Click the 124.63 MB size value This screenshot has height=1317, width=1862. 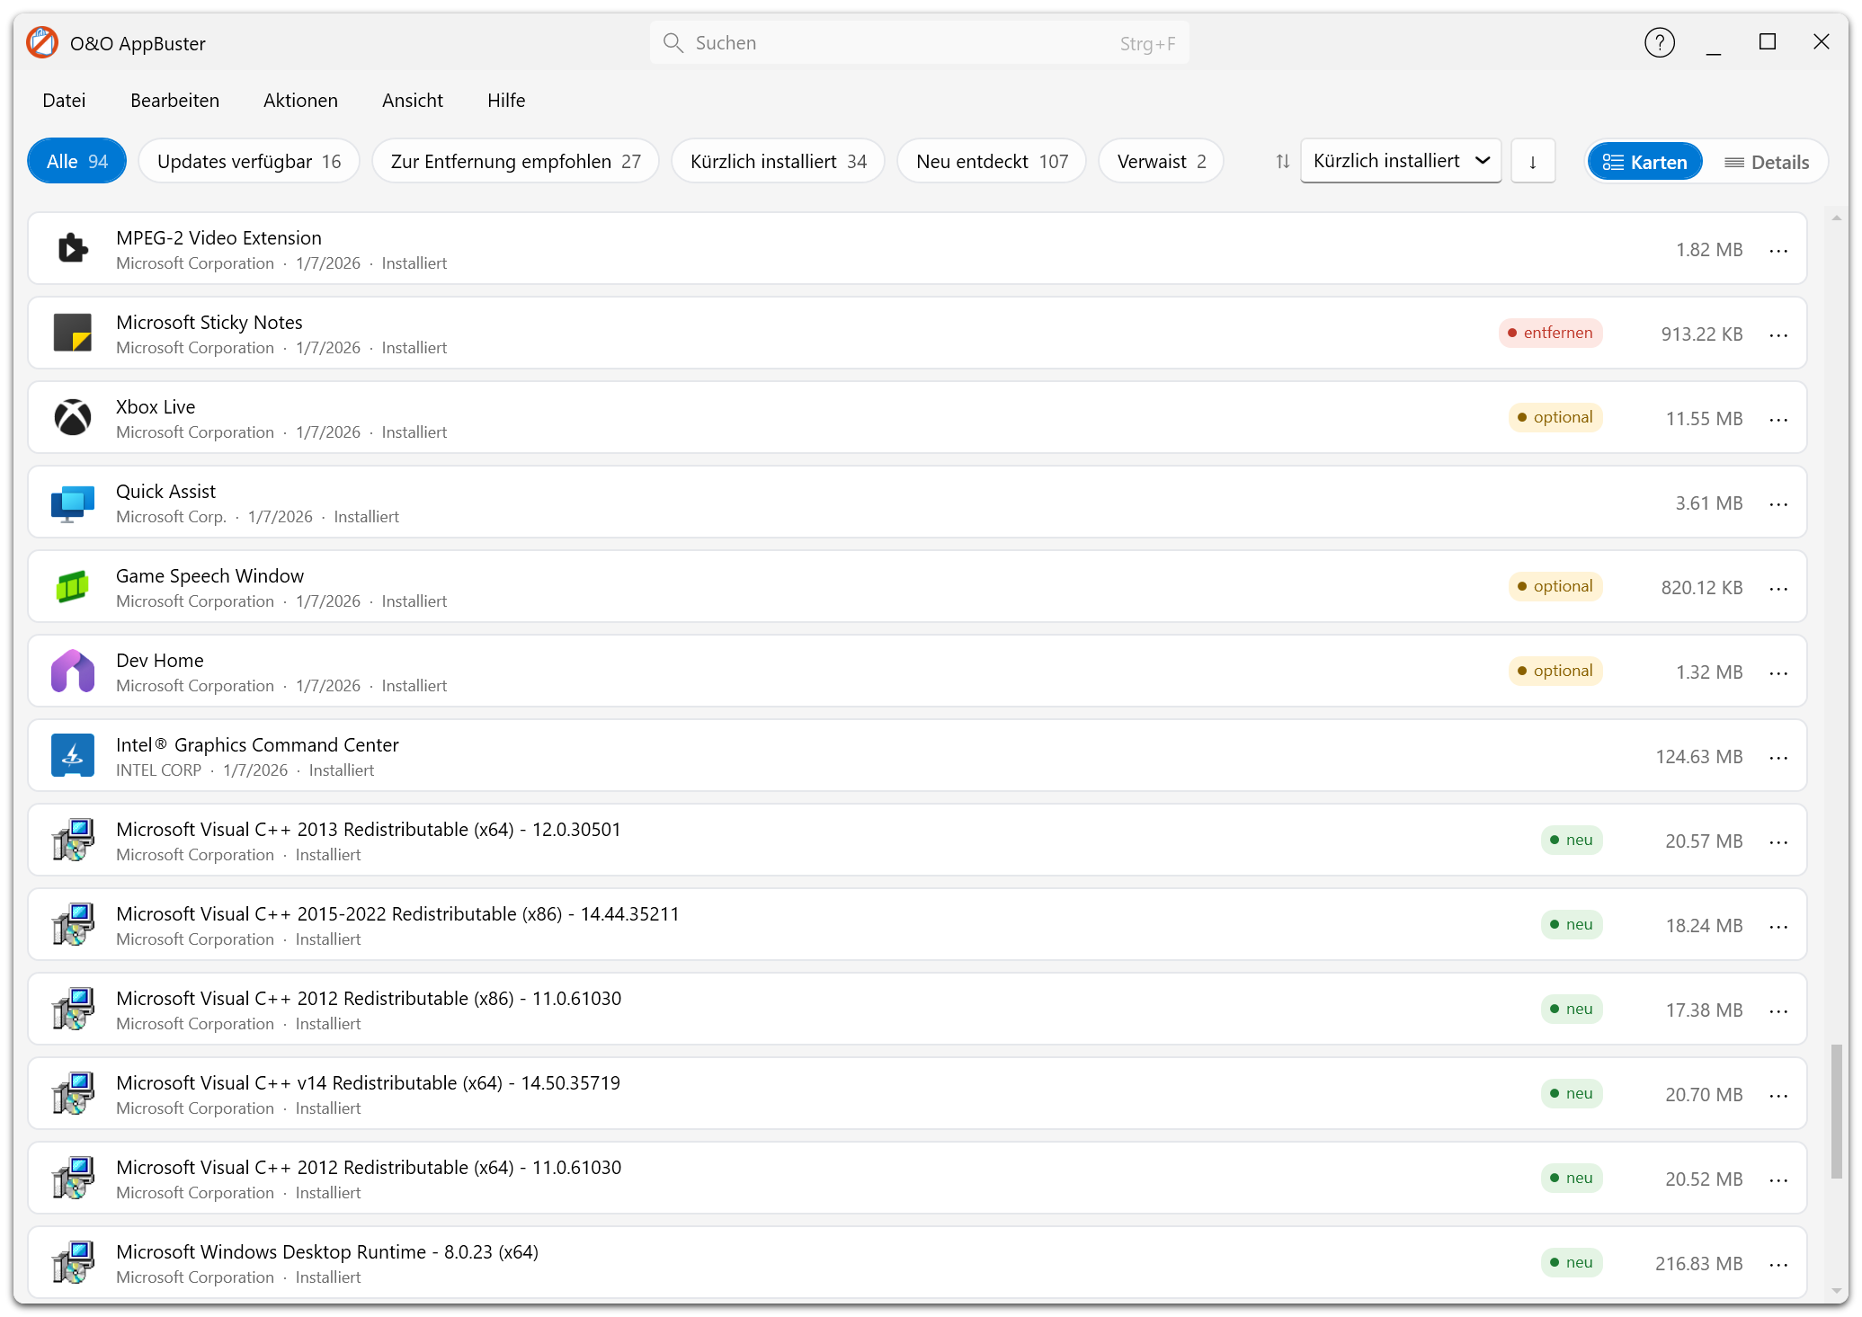(x=1699, y=757)
